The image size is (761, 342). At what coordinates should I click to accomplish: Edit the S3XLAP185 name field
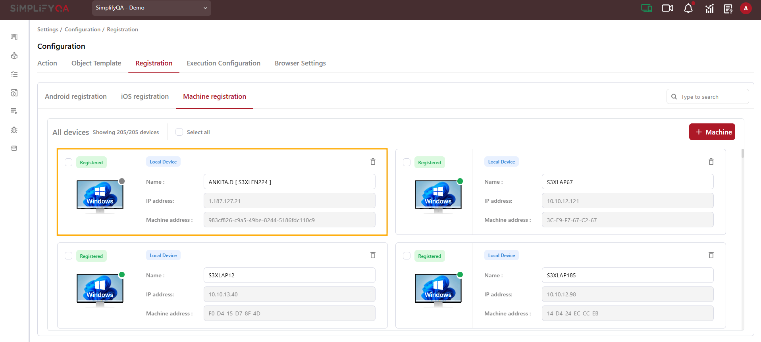pos(628,275)
